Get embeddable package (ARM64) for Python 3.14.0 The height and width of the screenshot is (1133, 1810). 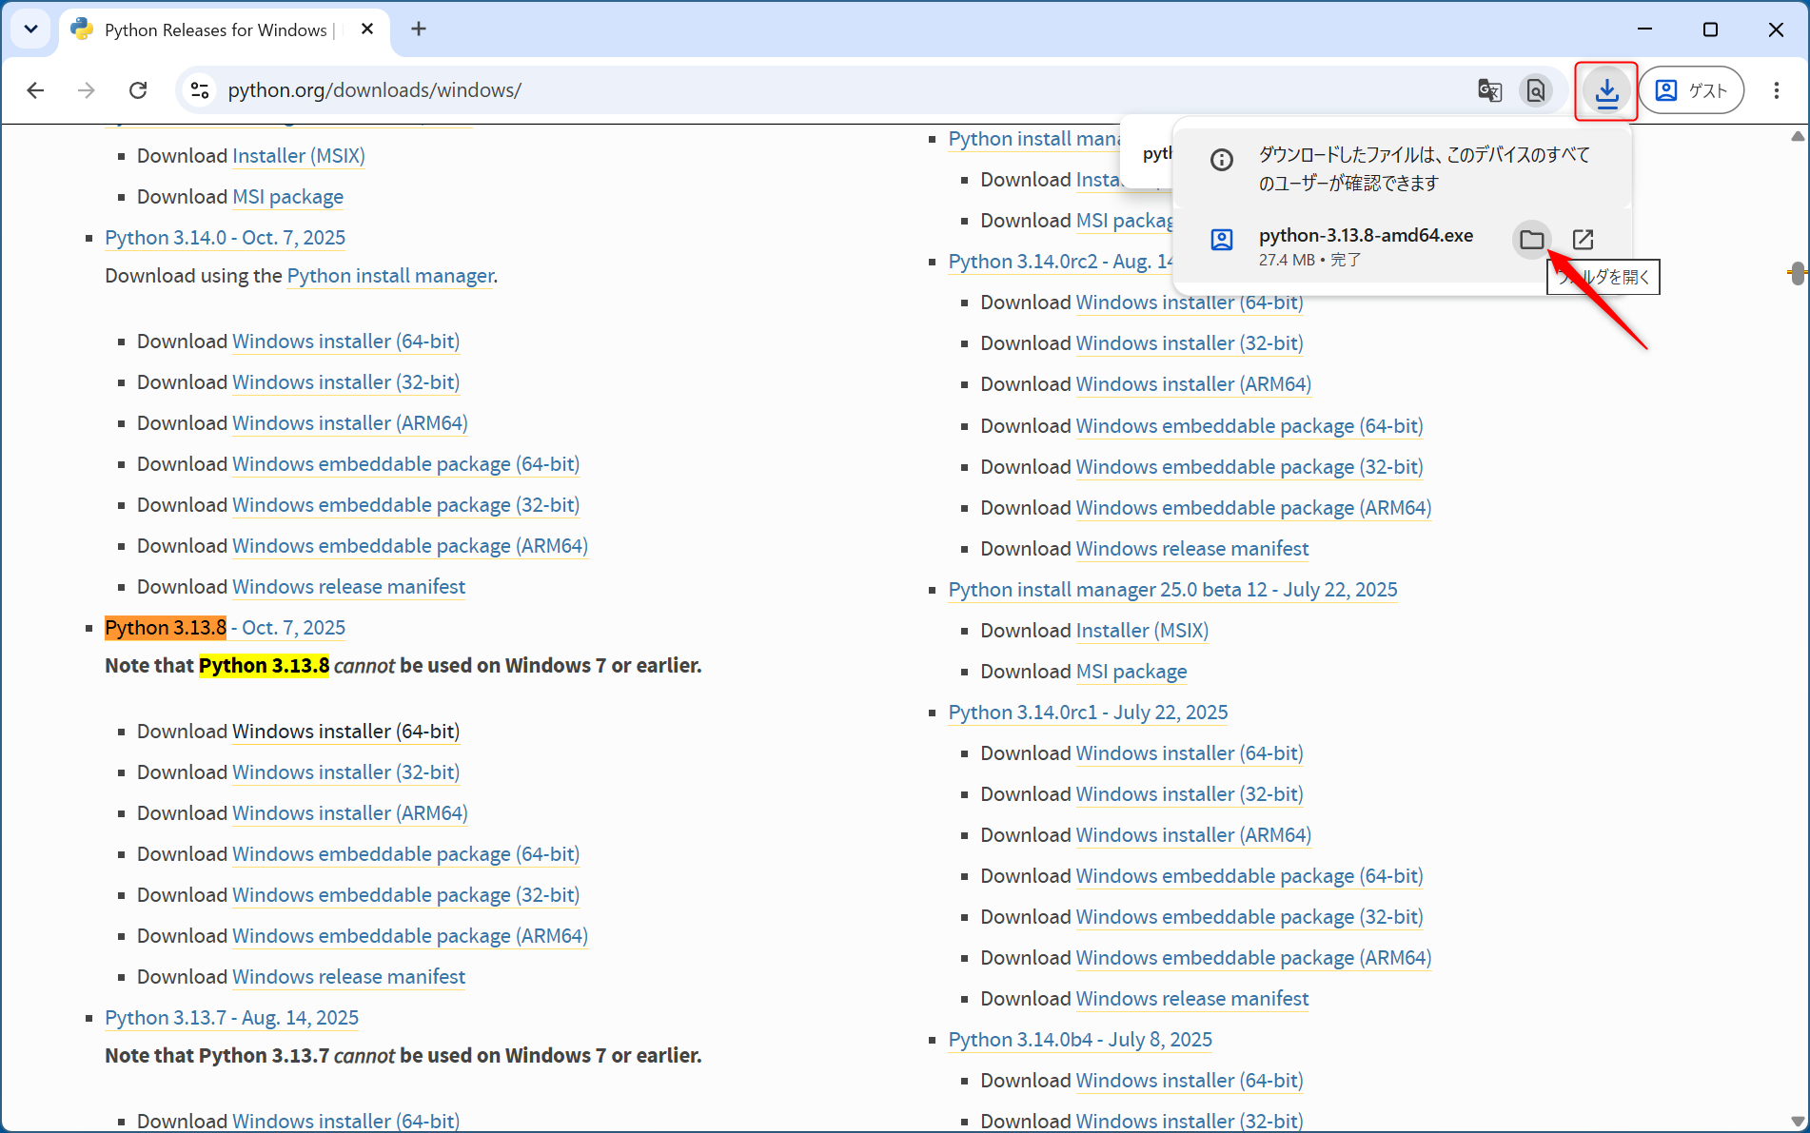(410, 546)
